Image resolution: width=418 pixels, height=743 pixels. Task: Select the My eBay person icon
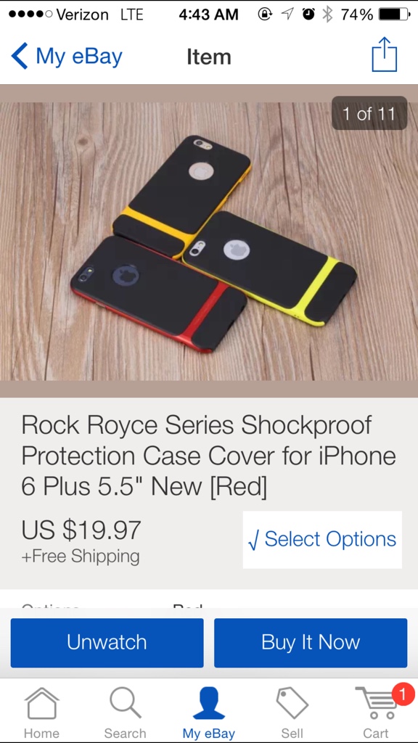[x=208, y=703]
